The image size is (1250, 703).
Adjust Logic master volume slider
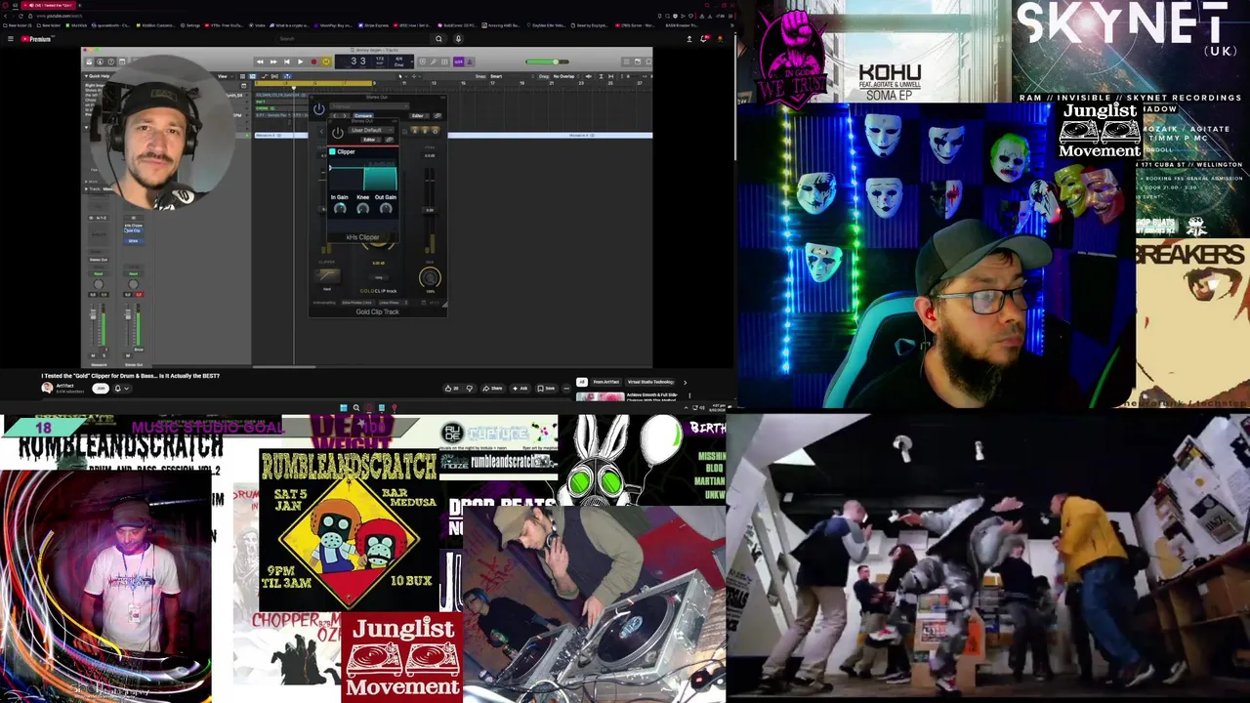547,62
